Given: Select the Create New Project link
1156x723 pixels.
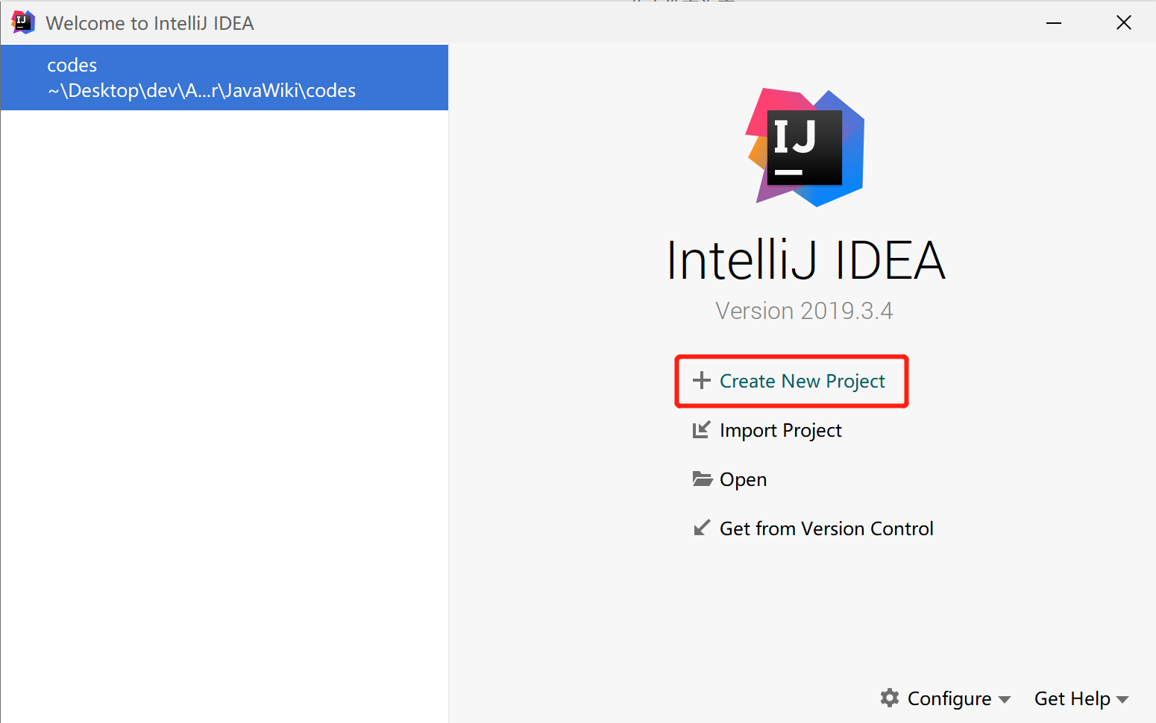Looking at the screenshot, I should tap(802, 381).
